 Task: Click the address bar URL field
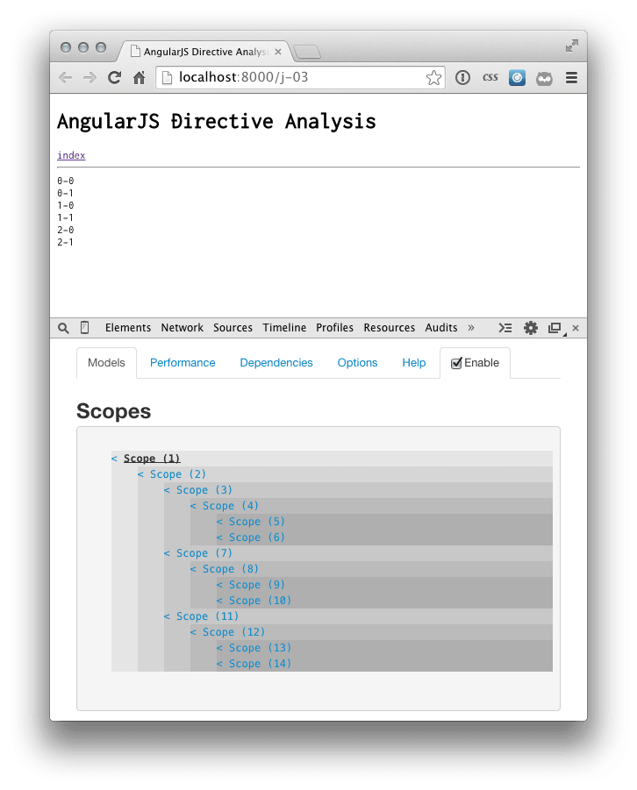[300, 77]
